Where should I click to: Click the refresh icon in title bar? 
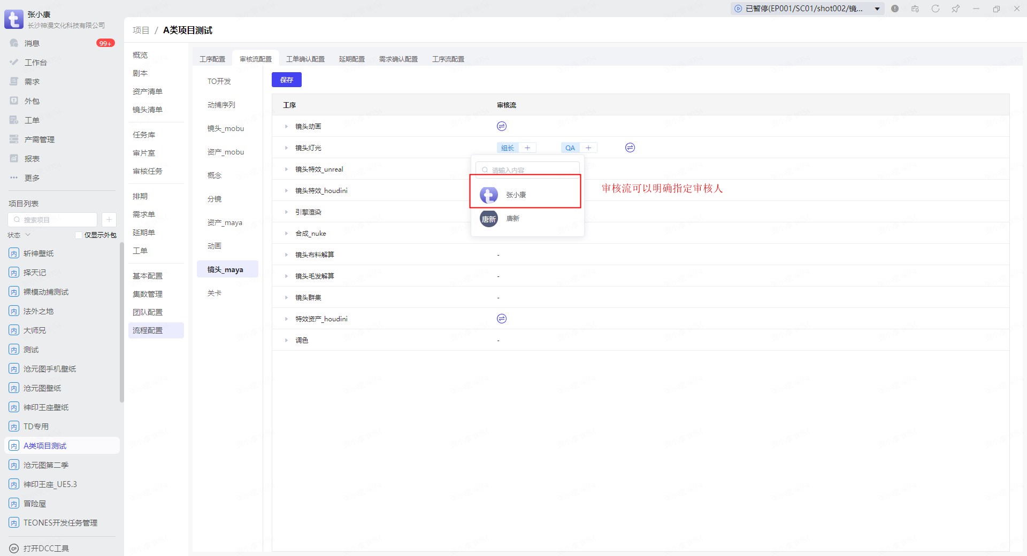click(x=935, y=9)
